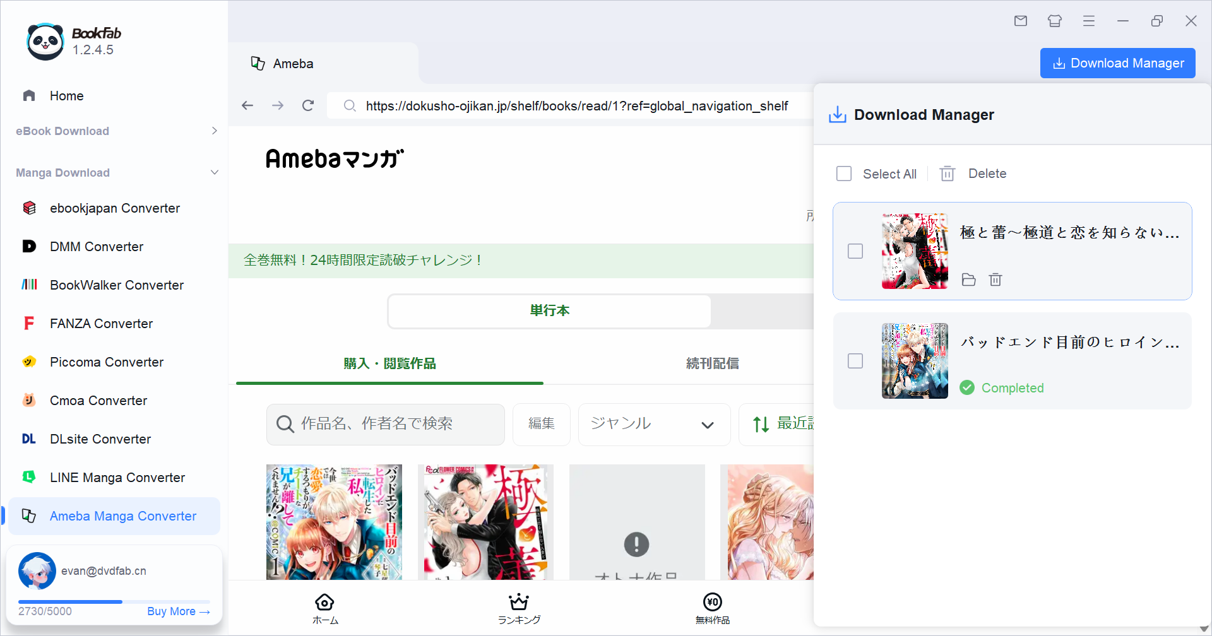Click the 作品名、作者名で検索 search field
This screenshot has height=636, width=1212.
(386, 424)
